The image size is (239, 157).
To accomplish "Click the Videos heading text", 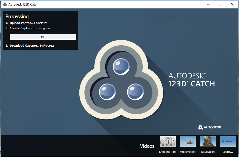I will click(147, 146).
